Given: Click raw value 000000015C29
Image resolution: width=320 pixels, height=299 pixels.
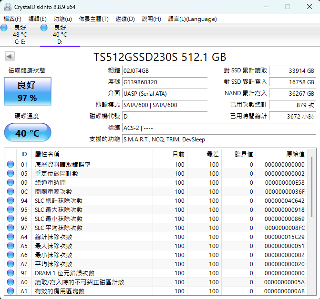Looking at the screenshot, I should coord(285,237).
